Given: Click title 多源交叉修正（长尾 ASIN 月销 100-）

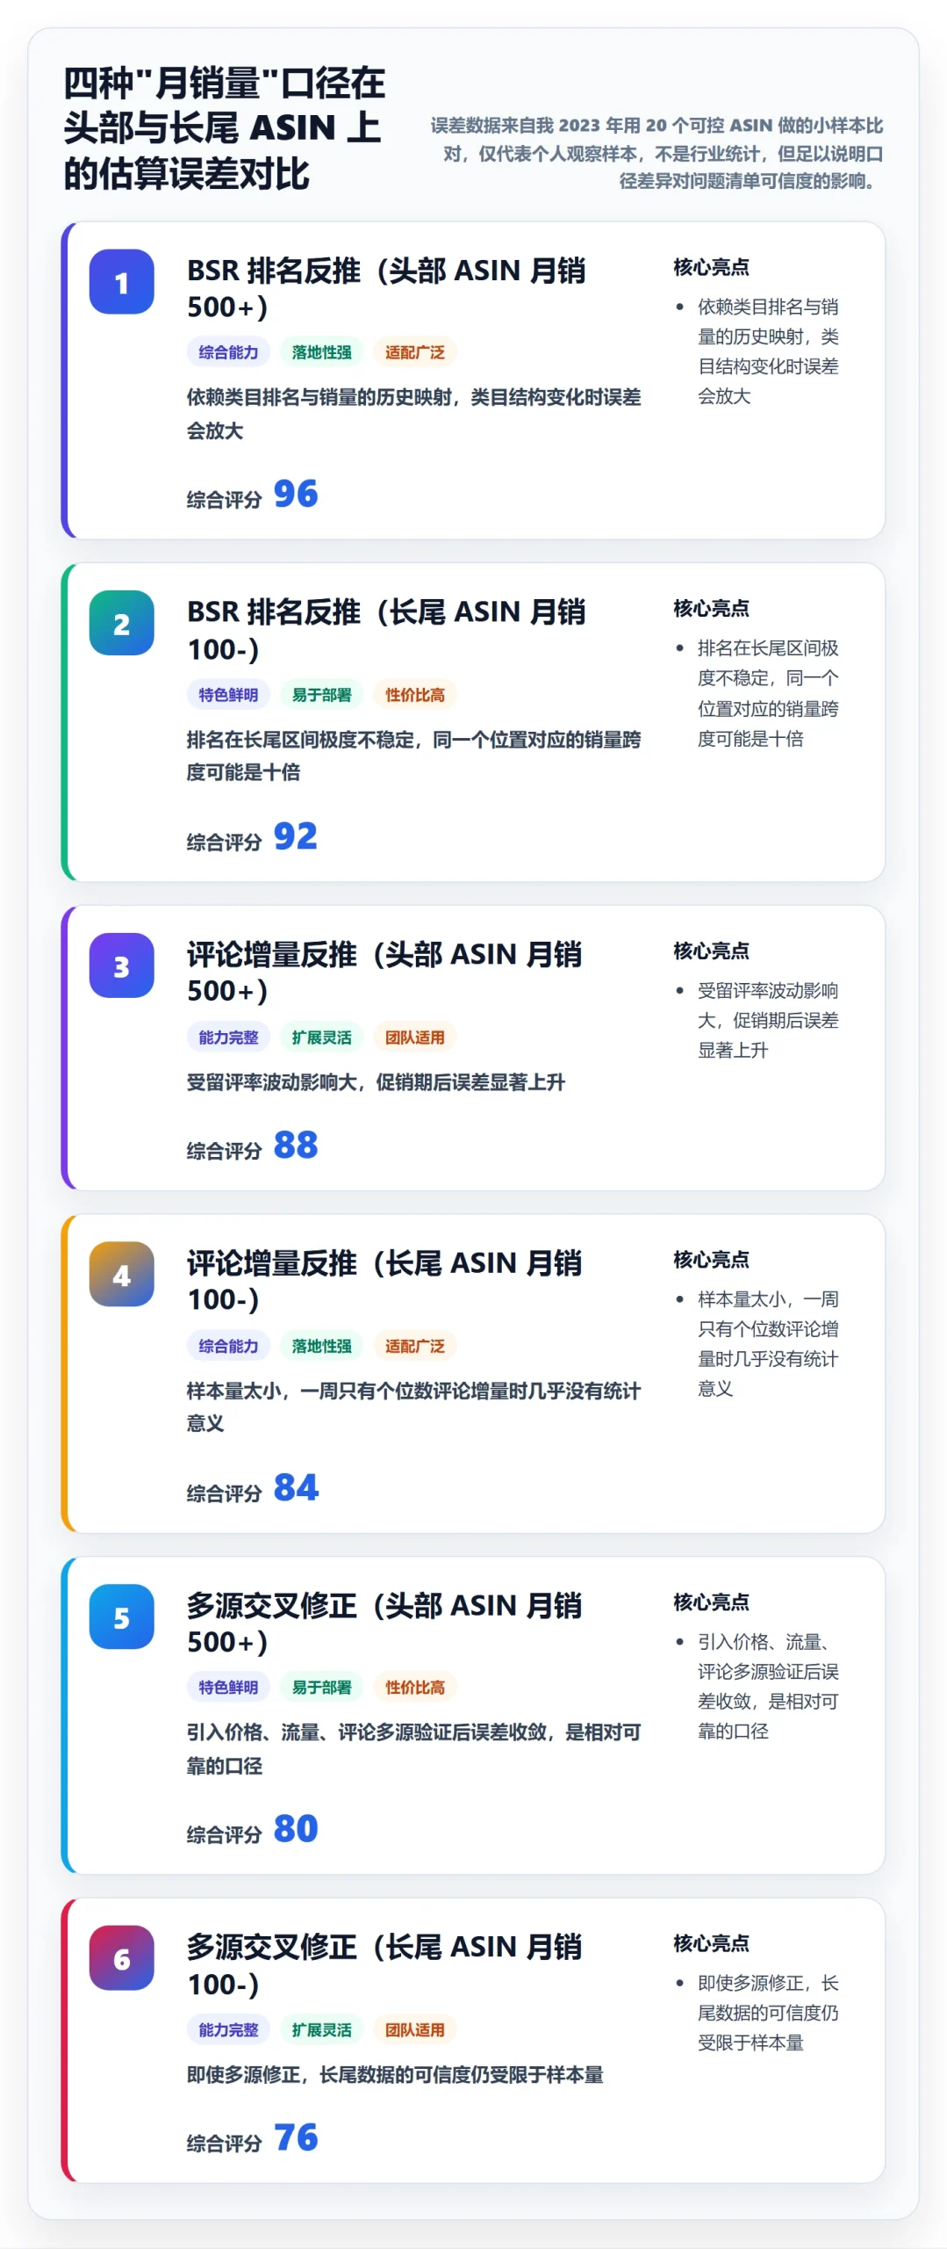Looking at the screenshot, I should tap(384, 1965).
